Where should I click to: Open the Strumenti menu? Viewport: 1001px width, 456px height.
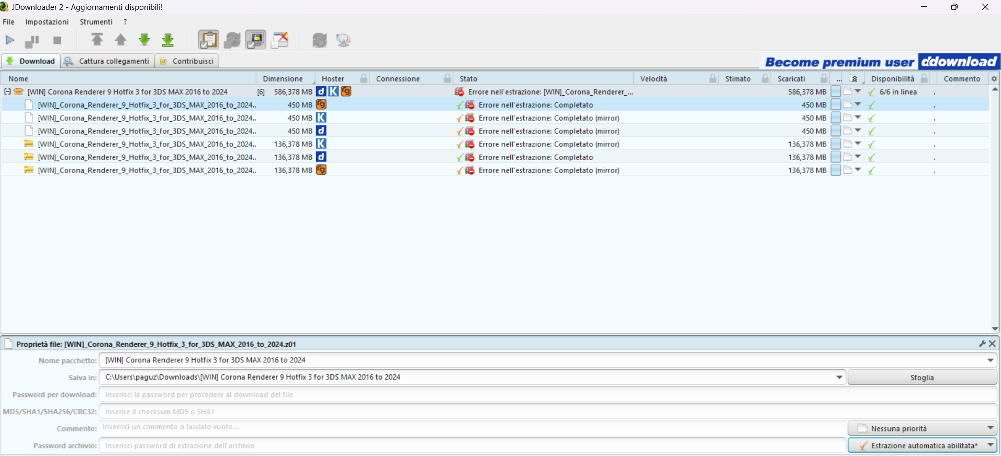tap(96, 22)
